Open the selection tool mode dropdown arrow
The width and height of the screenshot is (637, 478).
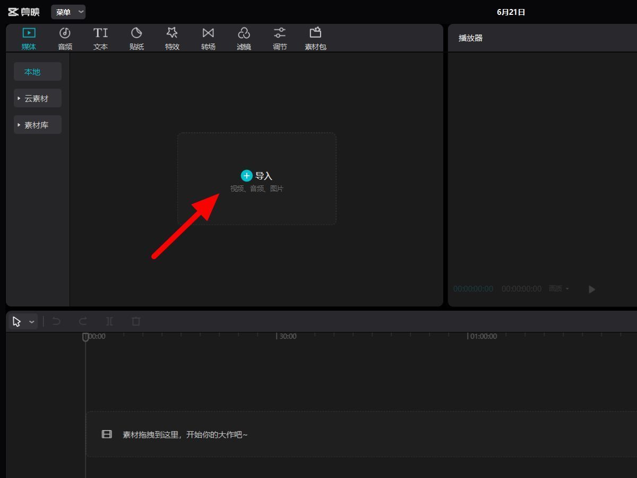tap(32, 322)
